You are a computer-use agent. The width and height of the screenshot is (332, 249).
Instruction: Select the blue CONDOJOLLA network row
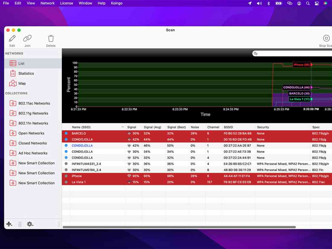click(82, 146)
